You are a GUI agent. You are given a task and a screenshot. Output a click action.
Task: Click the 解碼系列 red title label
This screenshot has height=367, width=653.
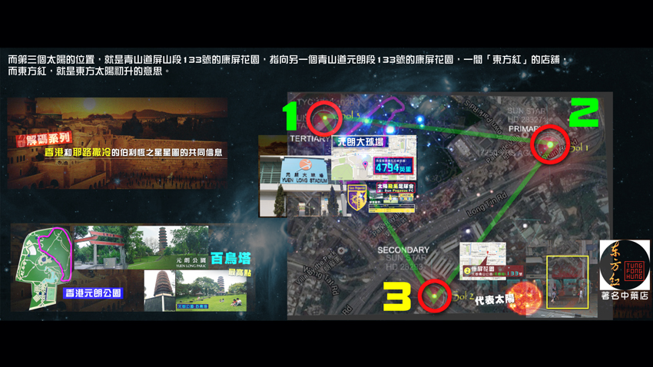45,138
